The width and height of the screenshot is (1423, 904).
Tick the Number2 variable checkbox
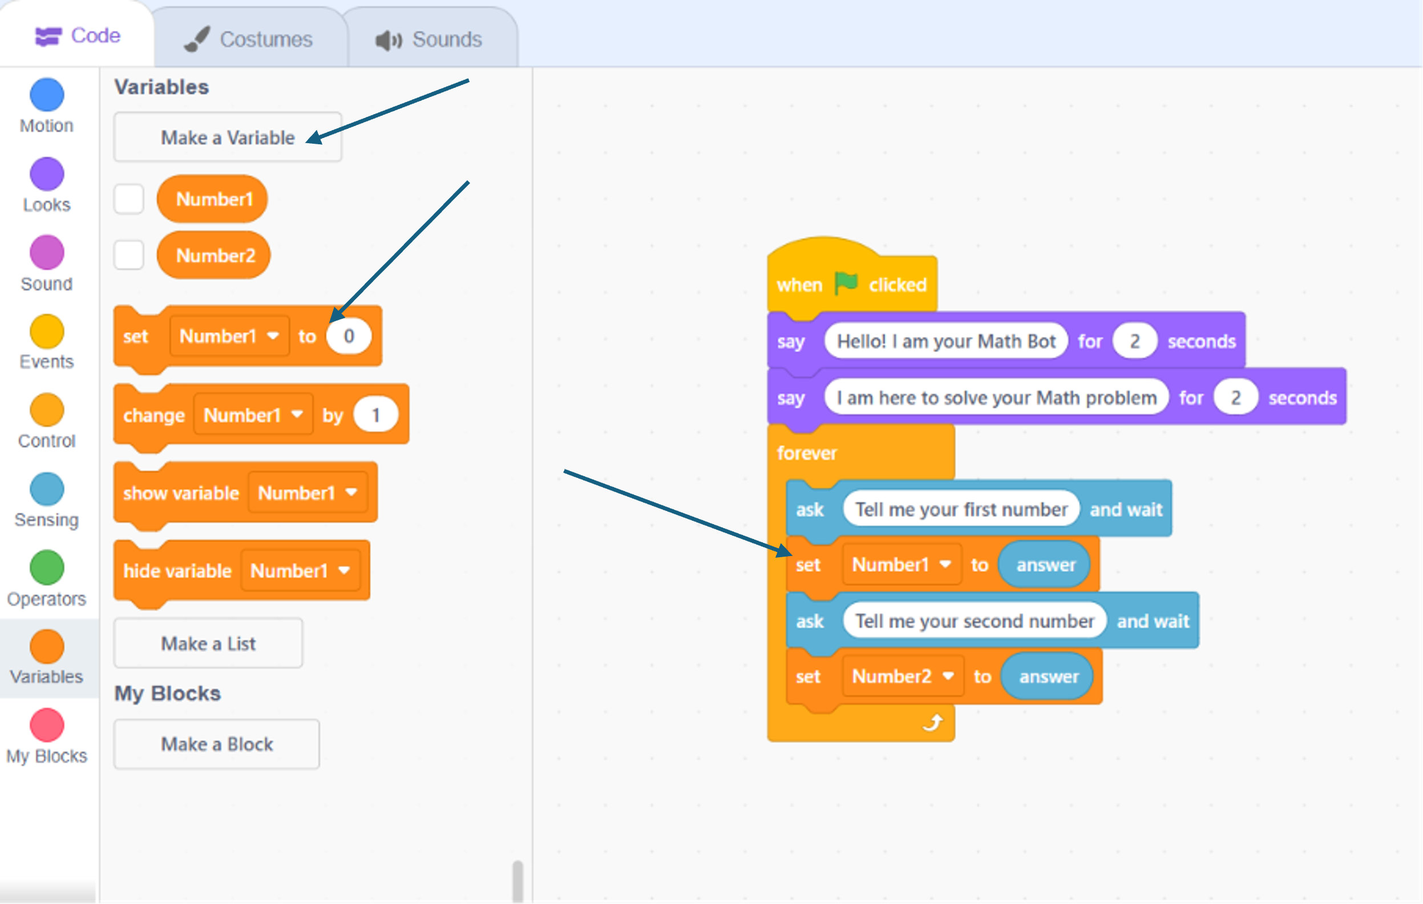coord(129,254)
